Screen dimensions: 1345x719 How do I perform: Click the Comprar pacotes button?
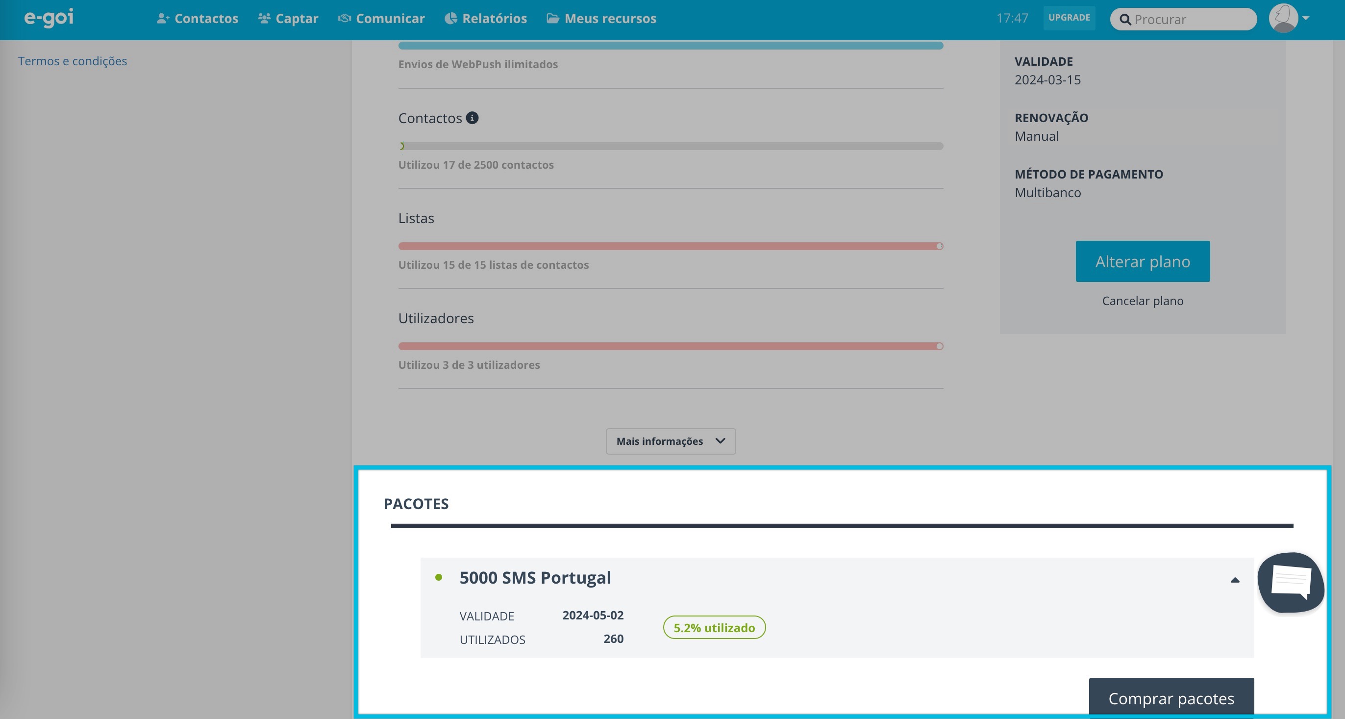click(1171, 698)
